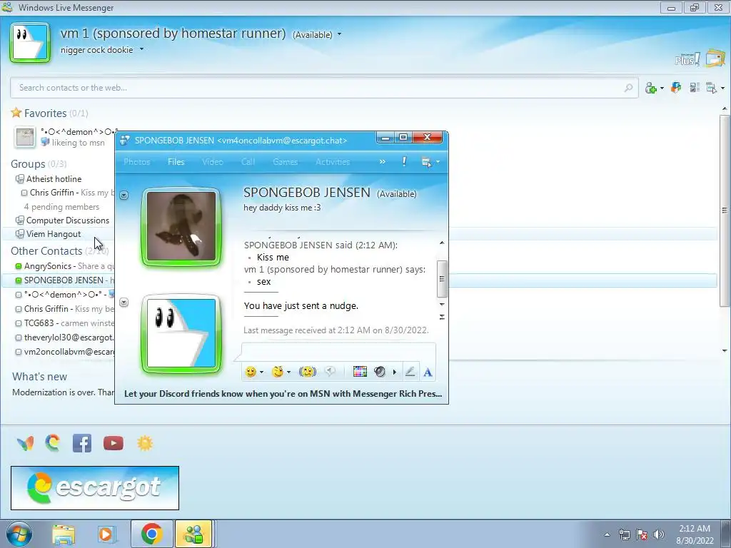The width and height of the screenshot is (731, 548).
Task: Open the background picker grid icon
Action: pos(360,372)
